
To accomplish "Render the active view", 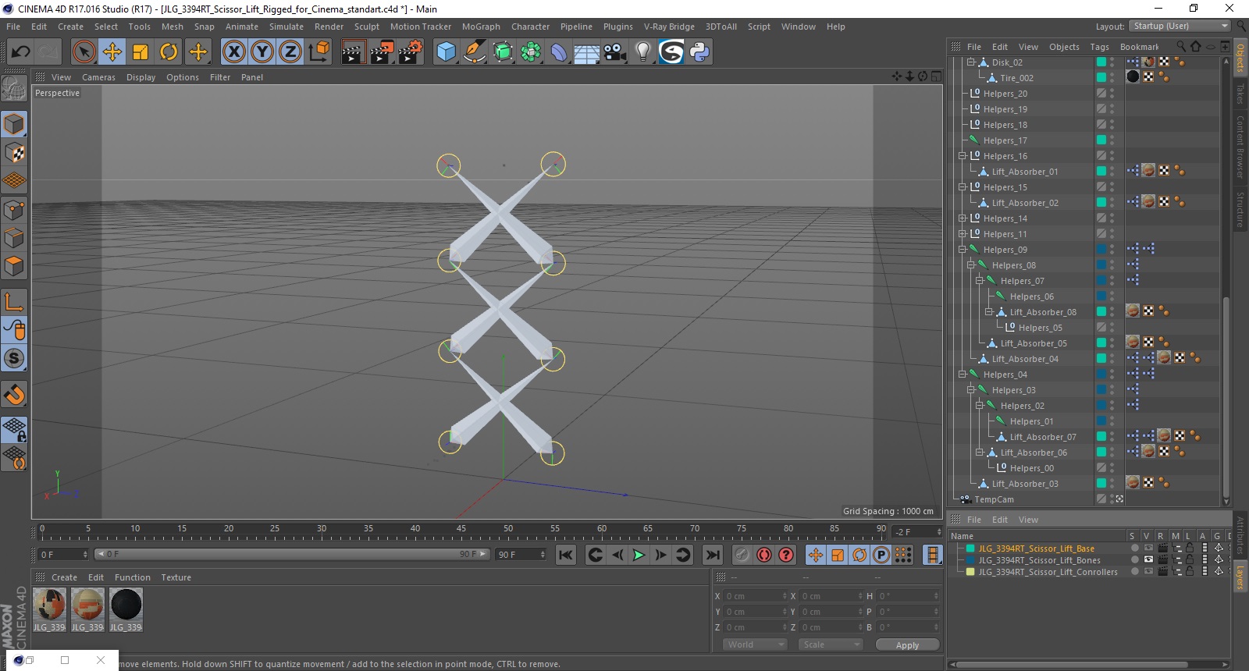I will coord(353,52).
